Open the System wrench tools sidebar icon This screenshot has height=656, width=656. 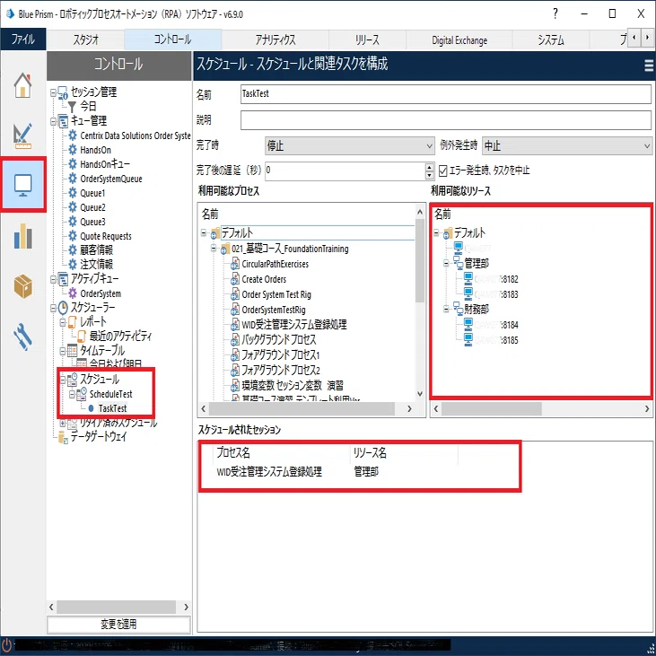tap(22, 337)
